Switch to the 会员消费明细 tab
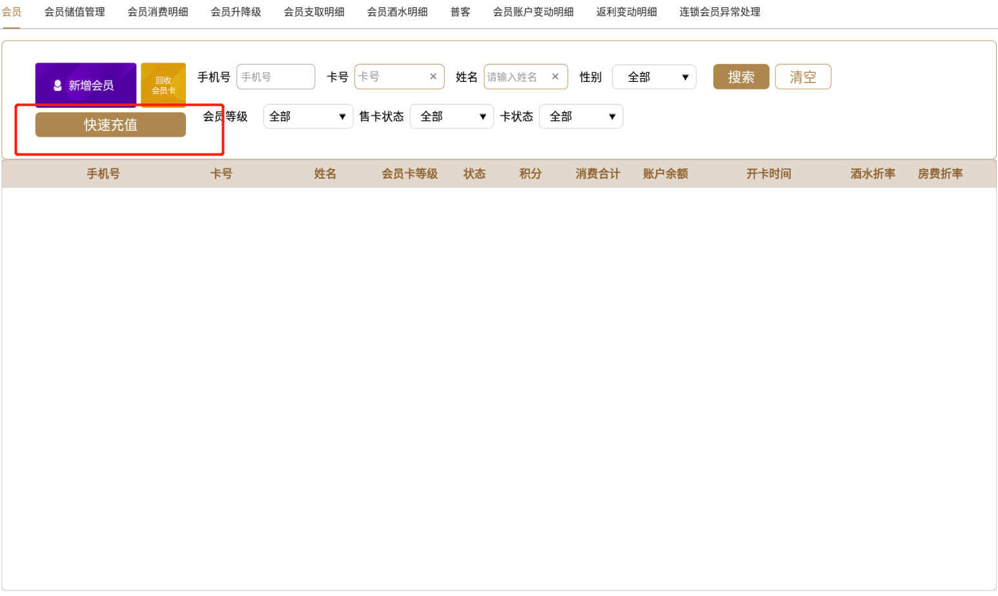The image size is (998, 596). pos(158,12)
